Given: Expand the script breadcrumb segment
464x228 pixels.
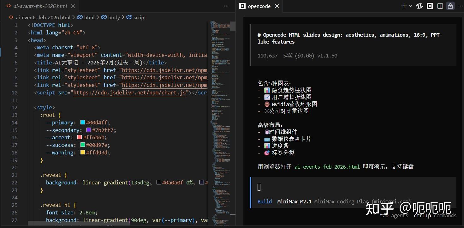Looking at the screenshot, I should (x=136, y=17).
